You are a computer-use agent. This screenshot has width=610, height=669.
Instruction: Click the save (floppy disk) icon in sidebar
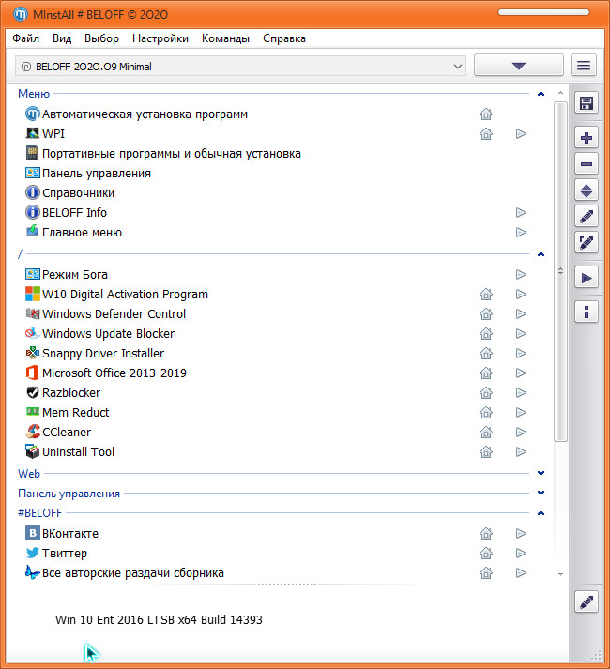(587, 103)
